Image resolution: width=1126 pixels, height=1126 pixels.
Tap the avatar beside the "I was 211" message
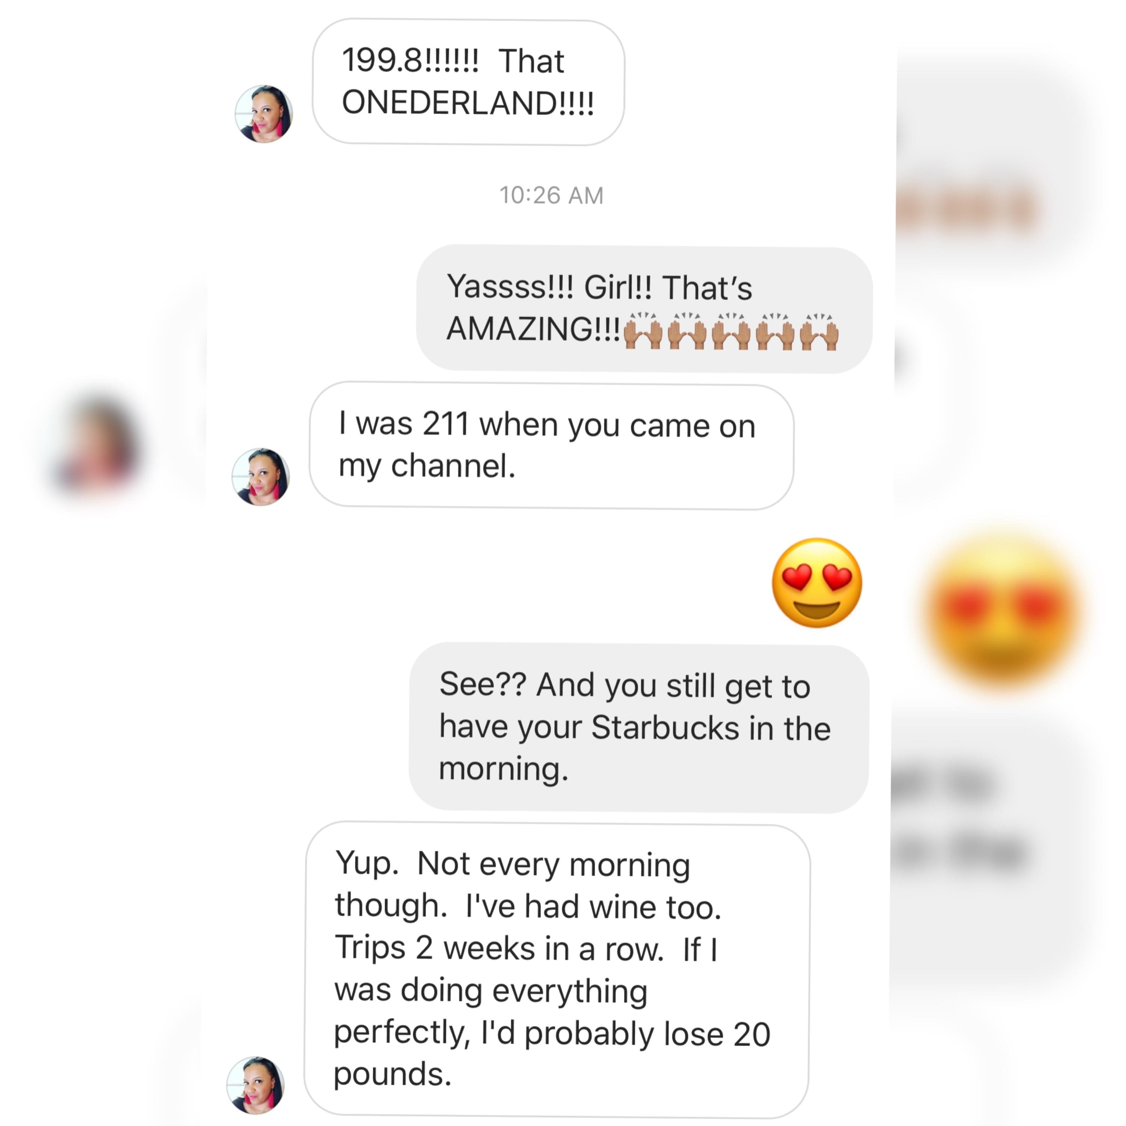[x=260, y=477]
